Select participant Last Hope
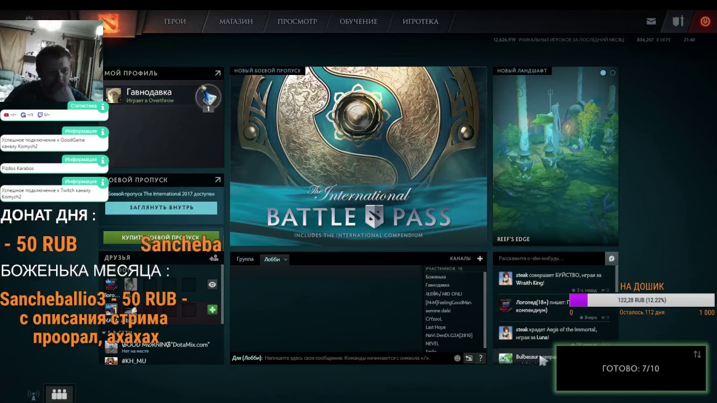717x403 pixels. pos(436,327)
